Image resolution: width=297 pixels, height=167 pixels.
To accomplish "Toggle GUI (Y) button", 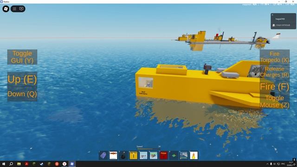I will click(22, 57).
